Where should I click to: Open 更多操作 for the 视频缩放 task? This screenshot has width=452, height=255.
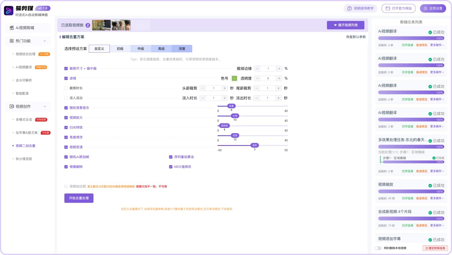coord(437,198)
